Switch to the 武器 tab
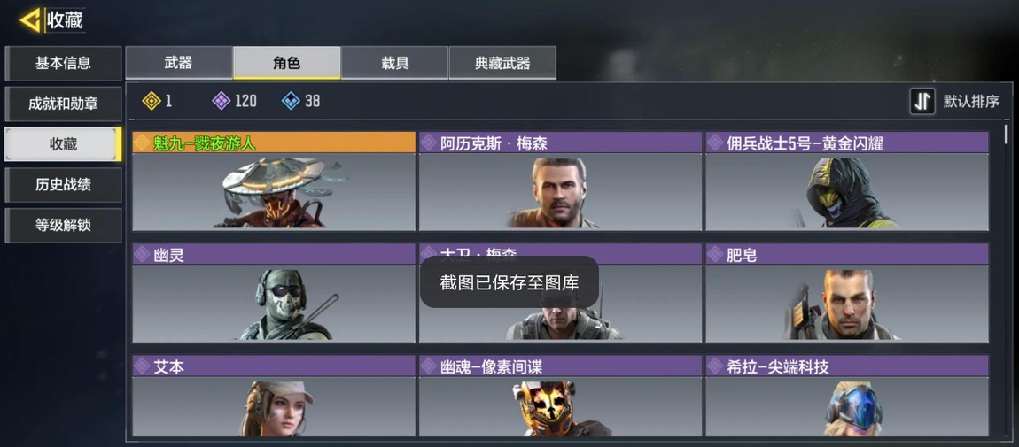This screenshot has width=1019, height=447. pos(179,63)
